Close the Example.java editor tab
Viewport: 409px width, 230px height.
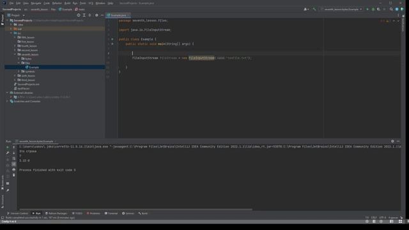[128, 15]
